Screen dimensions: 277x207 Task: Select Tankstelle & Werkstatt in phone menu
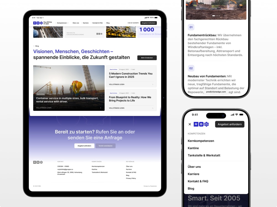tap(204, 155)
